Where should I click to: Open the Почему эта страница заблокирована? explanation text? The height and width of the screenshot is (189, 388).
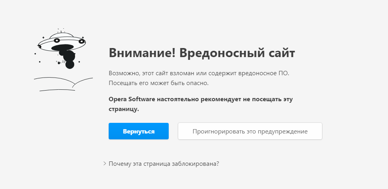164,163
